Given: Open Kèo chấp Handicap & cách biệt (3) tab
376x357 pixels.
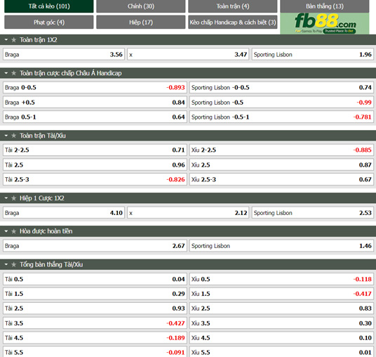Looking at the screenshot, I should click(x=233, y=22).
